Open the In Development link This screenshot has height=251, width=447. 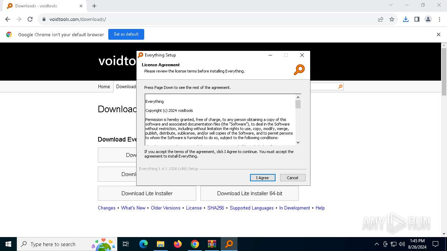coord(294,208)
